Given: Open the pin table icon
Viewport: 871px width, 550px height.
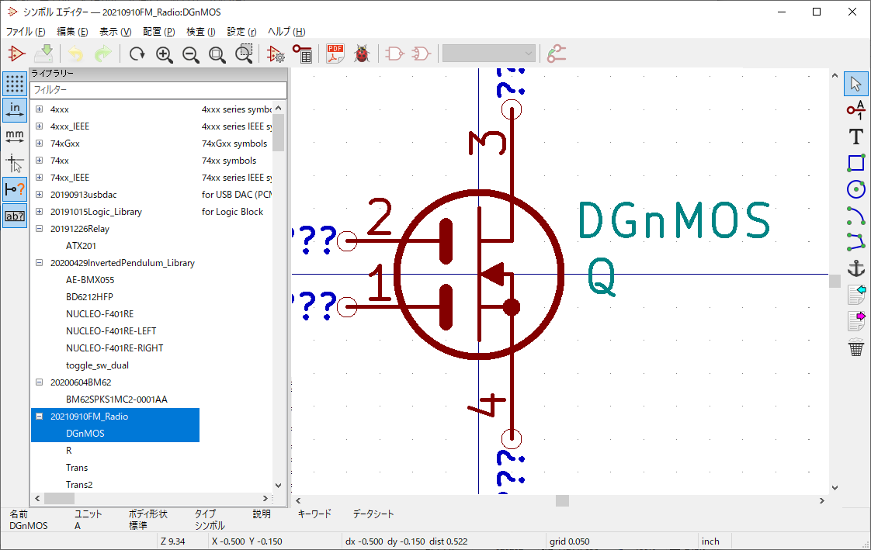Looking at the screenshot, I should point(302,54).
